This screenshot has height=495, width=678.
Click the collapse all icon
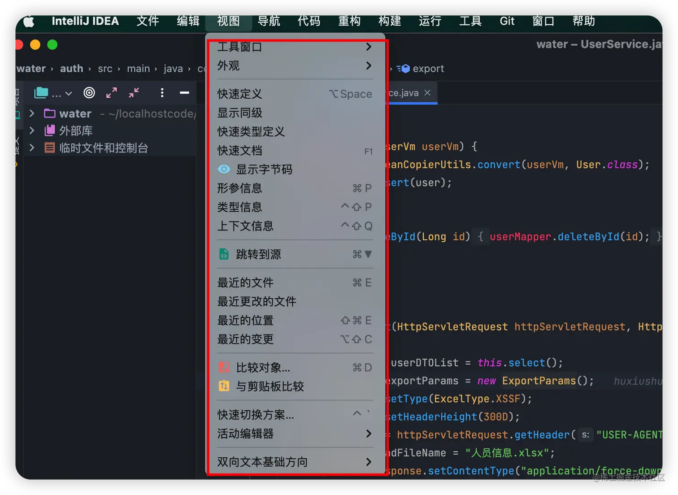point(134,93)
